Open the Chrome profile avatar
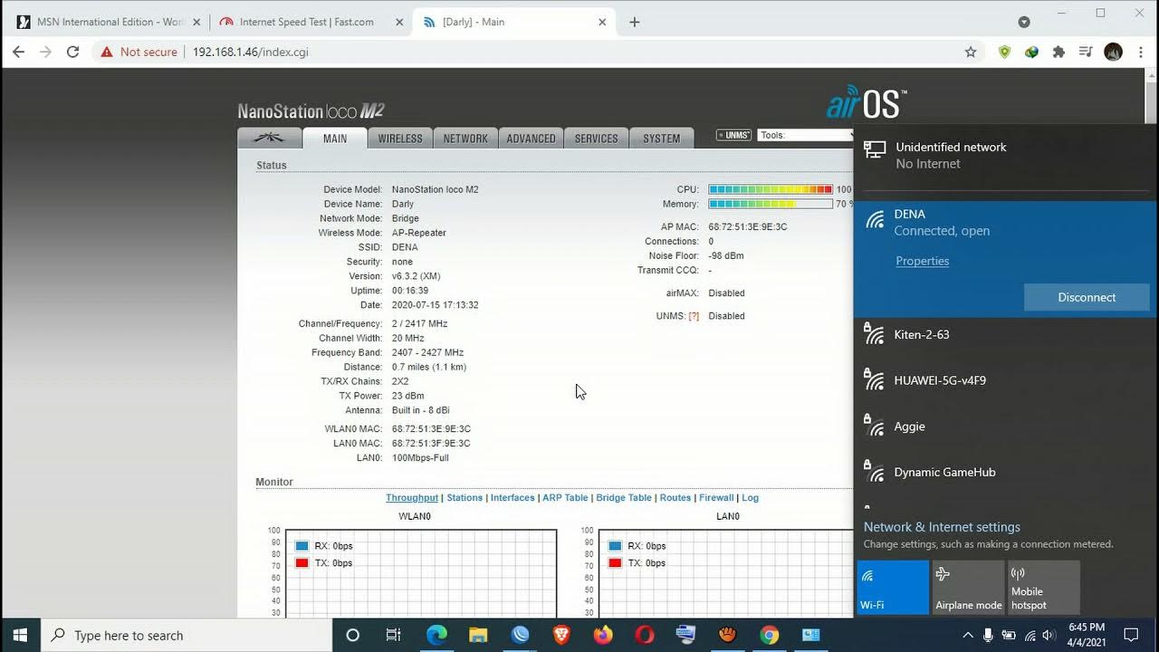1159x652 pixels. pyautogui.click(x=1114, y=52)
